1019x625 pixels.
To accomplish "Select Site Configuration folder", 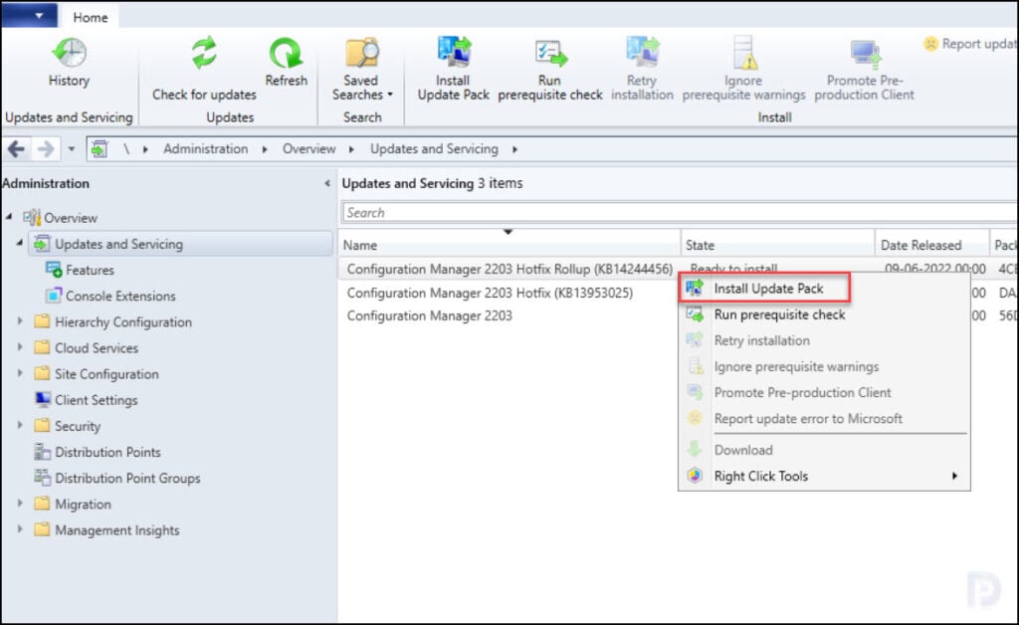I will (x=106, y=373).
